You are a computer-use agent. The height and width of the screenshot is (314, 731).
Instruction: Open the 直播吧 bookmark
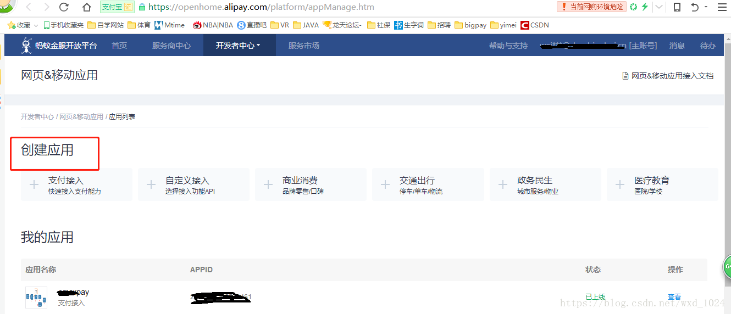(252, 25)
